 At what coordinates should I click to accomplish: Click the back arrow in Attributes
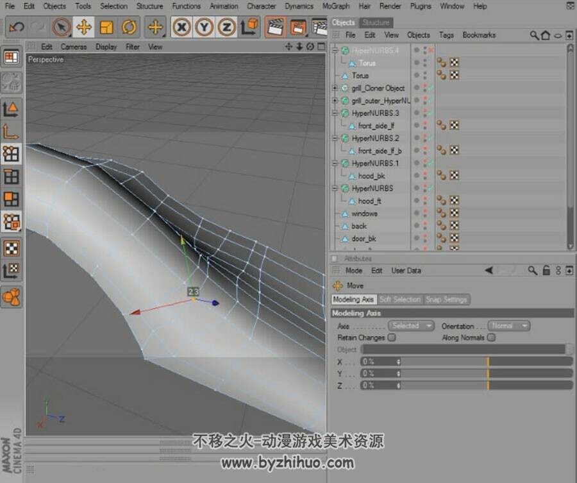(489, 270)
